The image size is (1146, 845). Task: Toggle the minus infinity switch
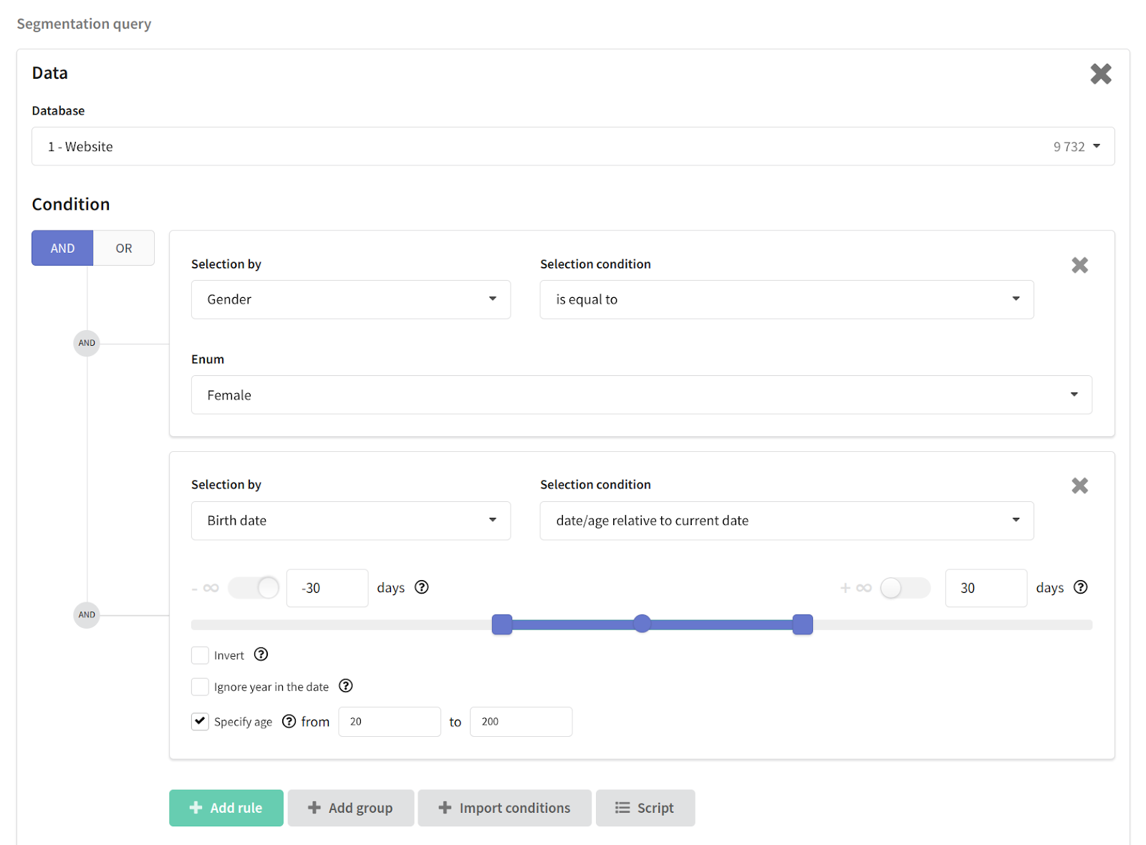[x=254, y=588]
